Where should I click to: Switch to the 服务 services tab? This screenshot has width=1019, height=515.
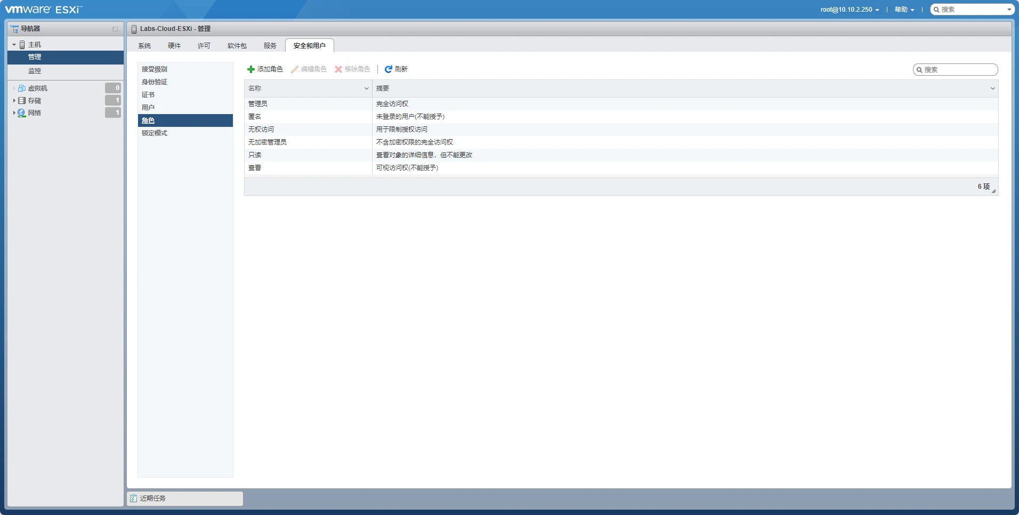[270, 46]
